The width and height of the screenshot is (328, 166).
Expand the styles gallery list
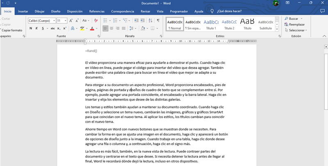pos(278,29)
